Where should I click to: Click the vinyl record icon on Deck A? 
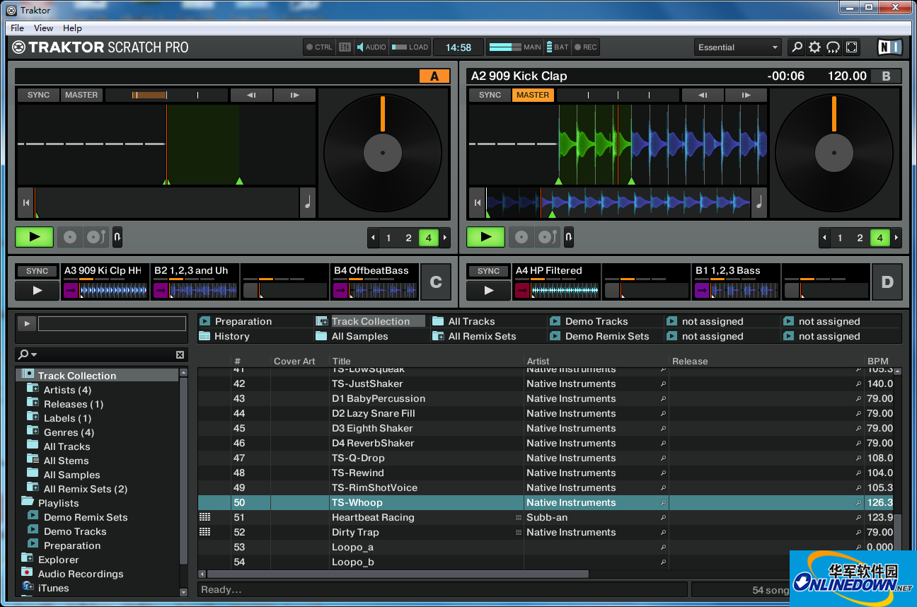point(70,237)
